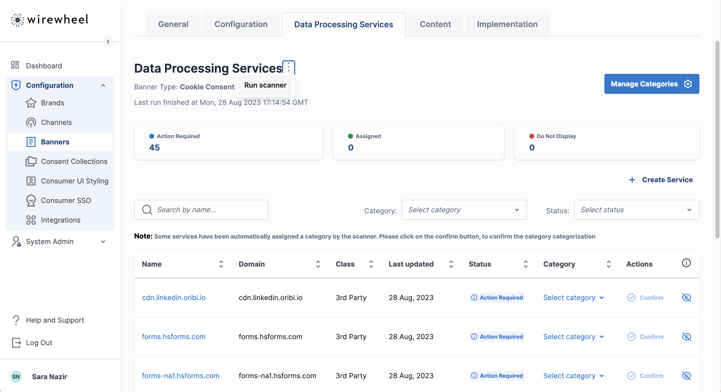This screenshot has width=721, height=392.
Task: Open the cdn.linkedin.oribi.io service link
Action: [x=173, y=297]
